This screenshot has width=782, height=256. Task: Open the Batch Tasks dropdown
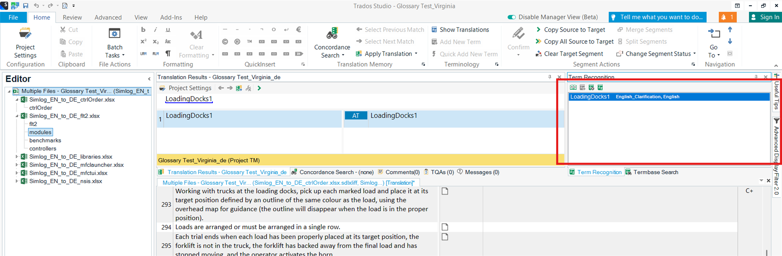115,43
